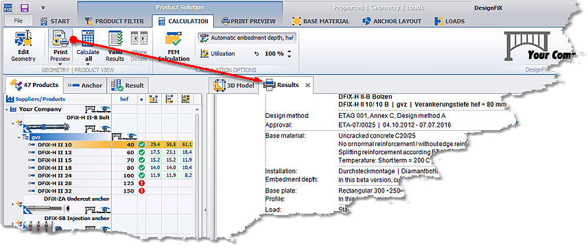Screen dimensions: 588x248
Task: Decrease utilization with the down stepper arrow
Action: pyautogui.click(x=289, y=56)
